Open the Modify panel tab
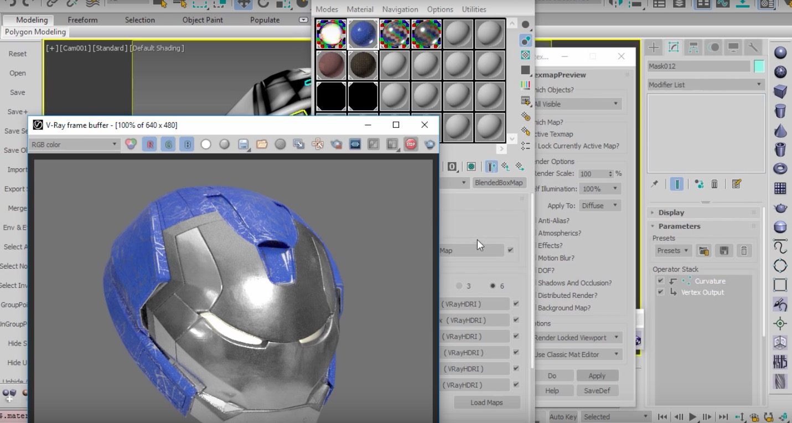This screenshot has width=792, height=423. 674,48
